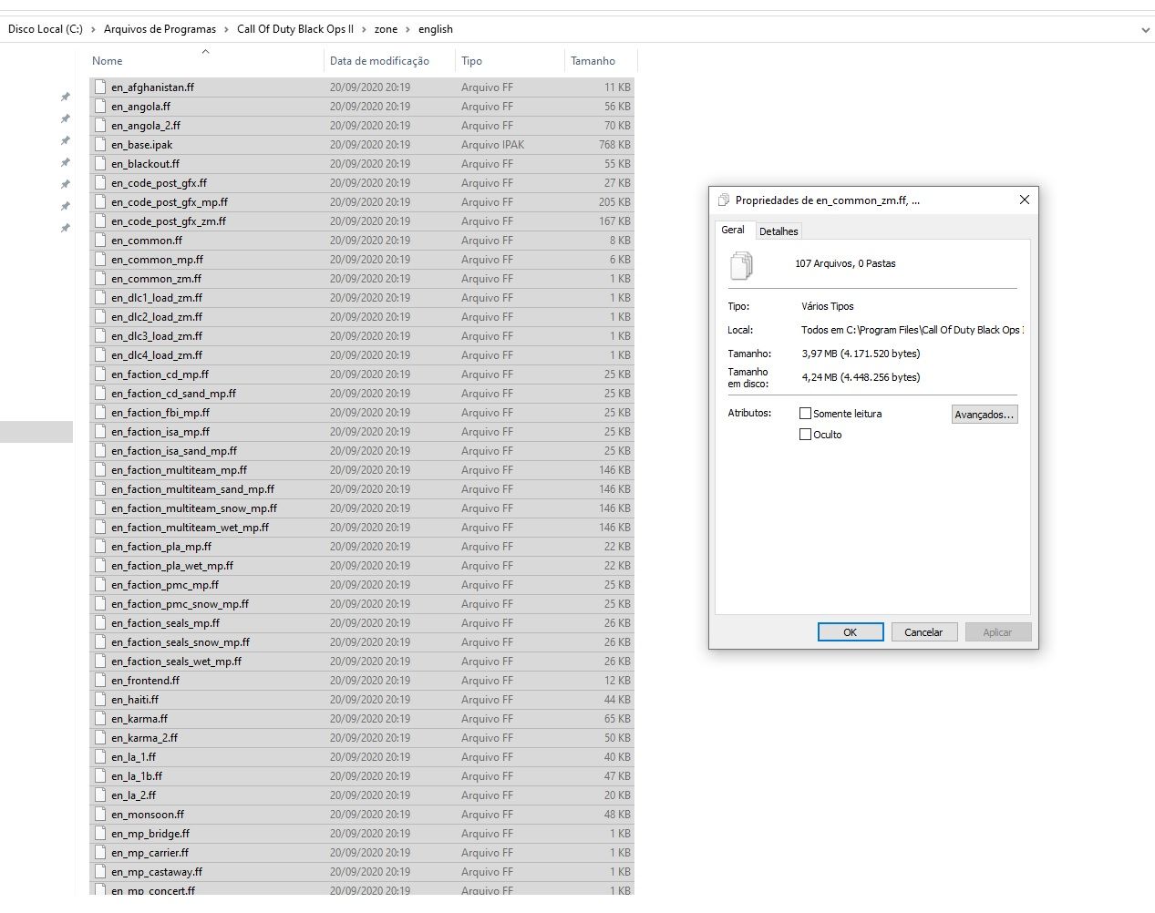Image resolution: width=1155 pixels, height=913 pixels.
Task: Navigate to Disco Local (C:) breadcrumb
Action: [x=46, y=29]
